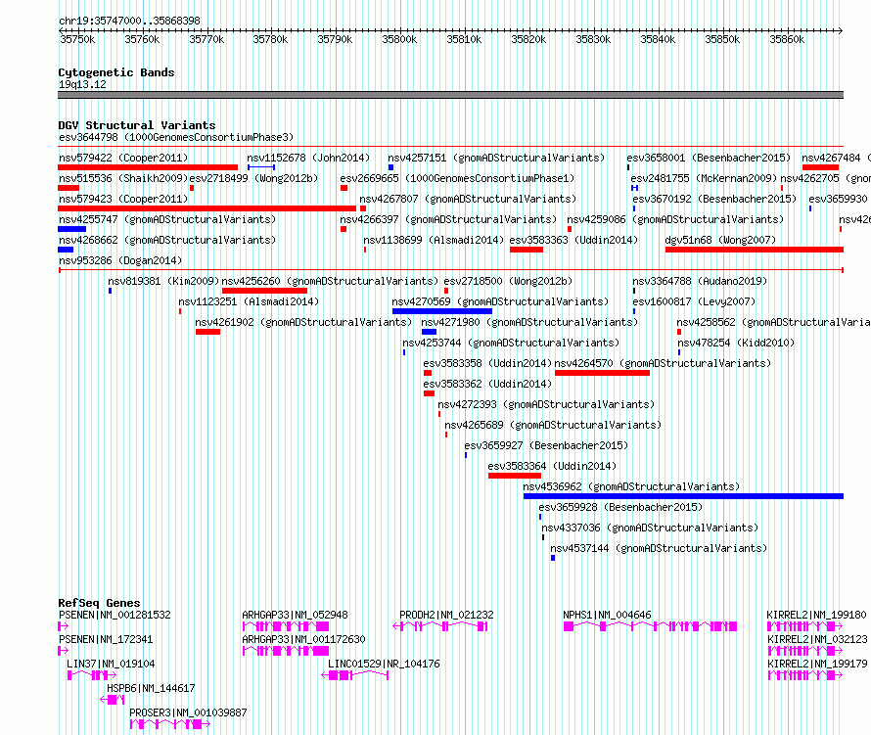
Task: Click the blue bar under nsv4271980
Action: (x=429, y=332)
